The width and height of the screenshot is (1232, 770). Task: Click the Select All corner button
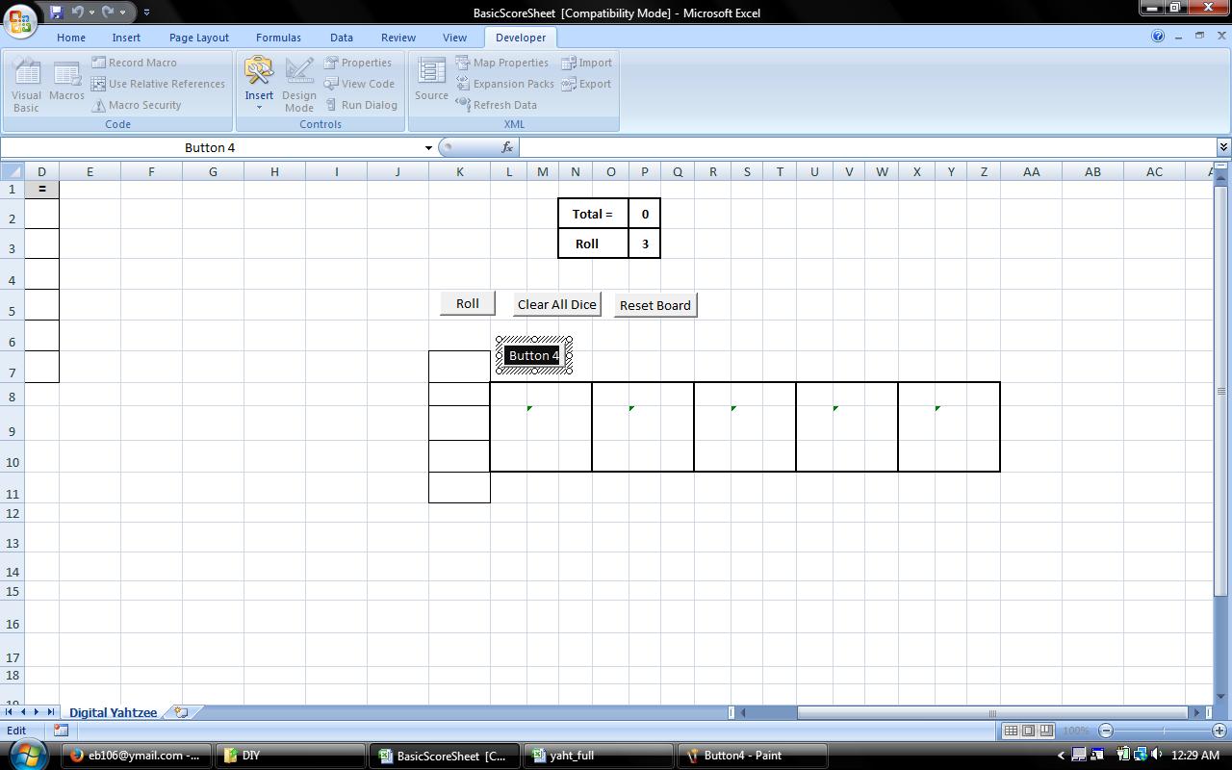tap(12, 171)
